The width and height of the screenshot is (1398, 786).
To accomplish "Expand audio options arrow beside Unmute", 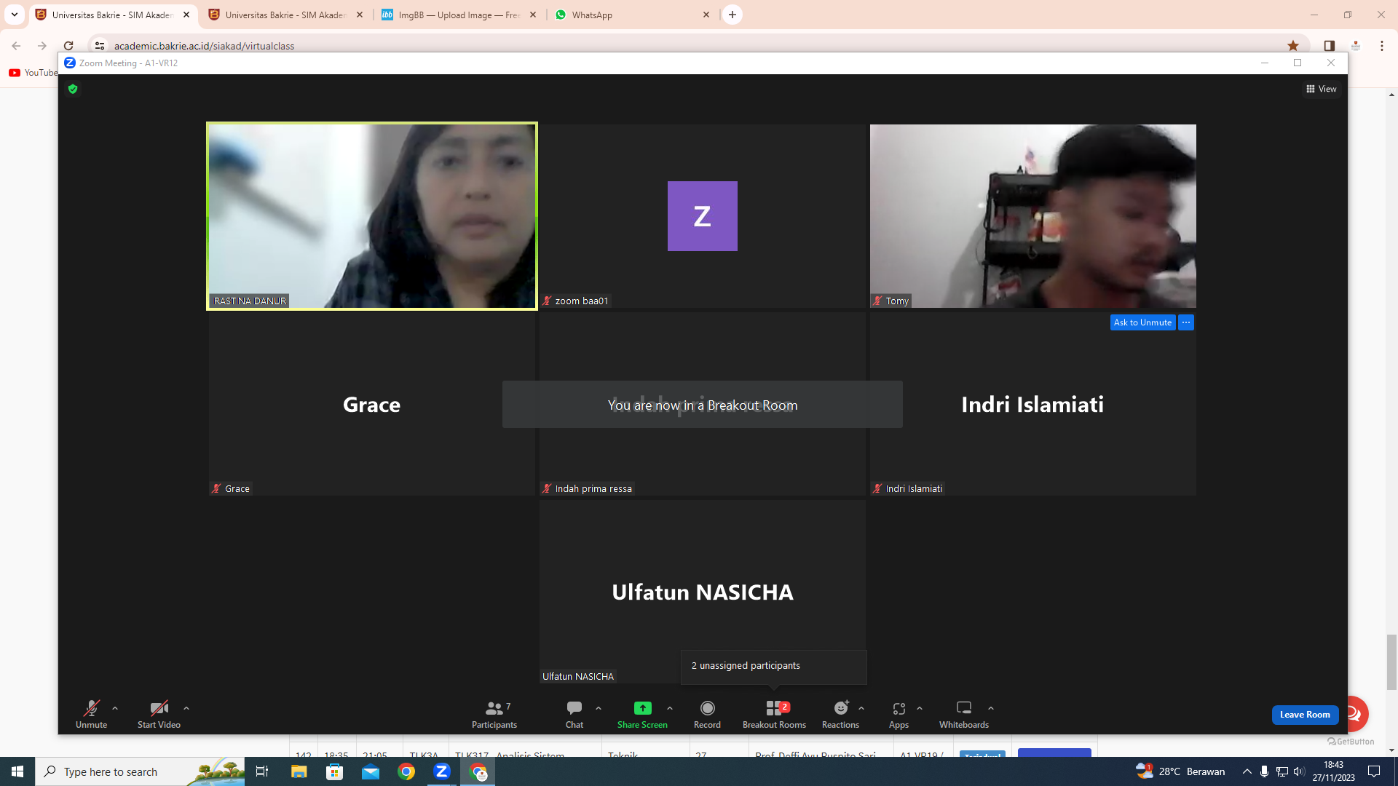I will coord(115,708).
